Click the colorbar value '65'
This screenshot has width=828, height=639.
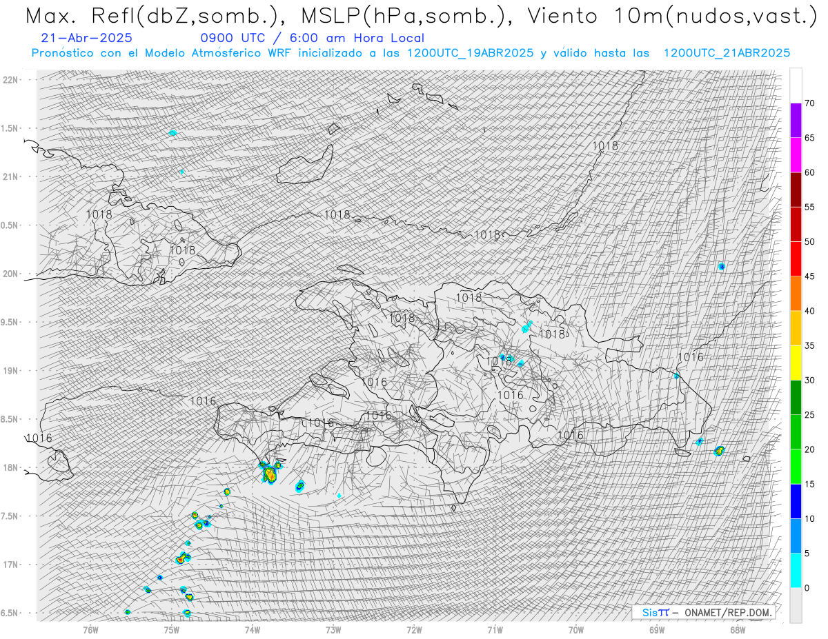point(809,138)
